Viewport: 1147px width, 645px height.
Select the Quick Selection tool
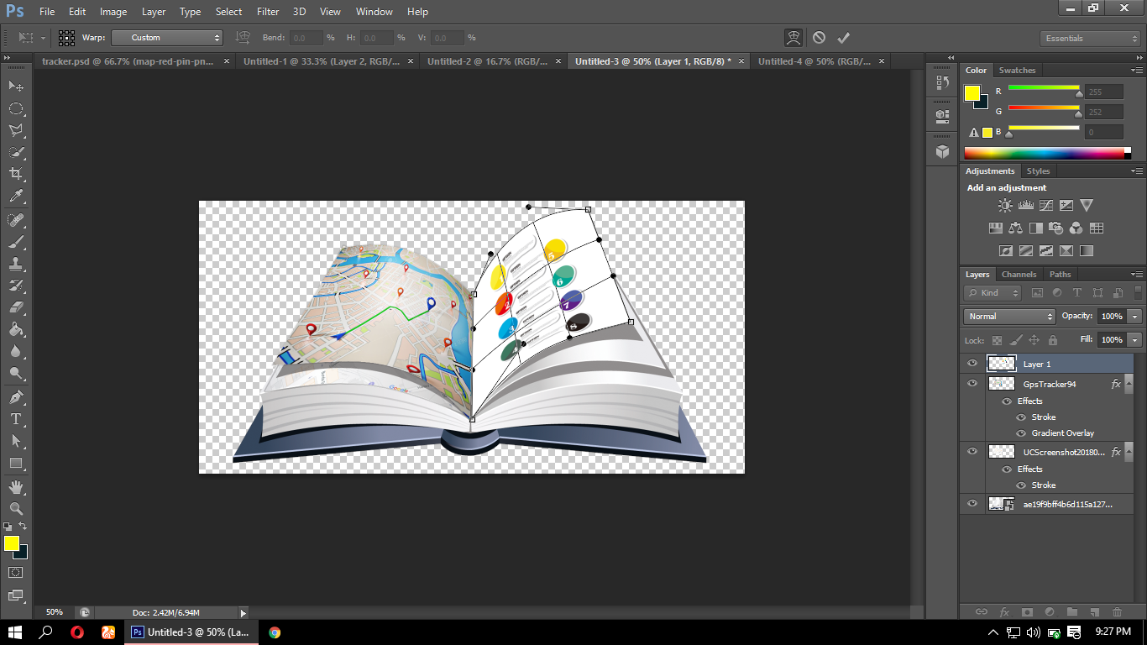point(16,152)
